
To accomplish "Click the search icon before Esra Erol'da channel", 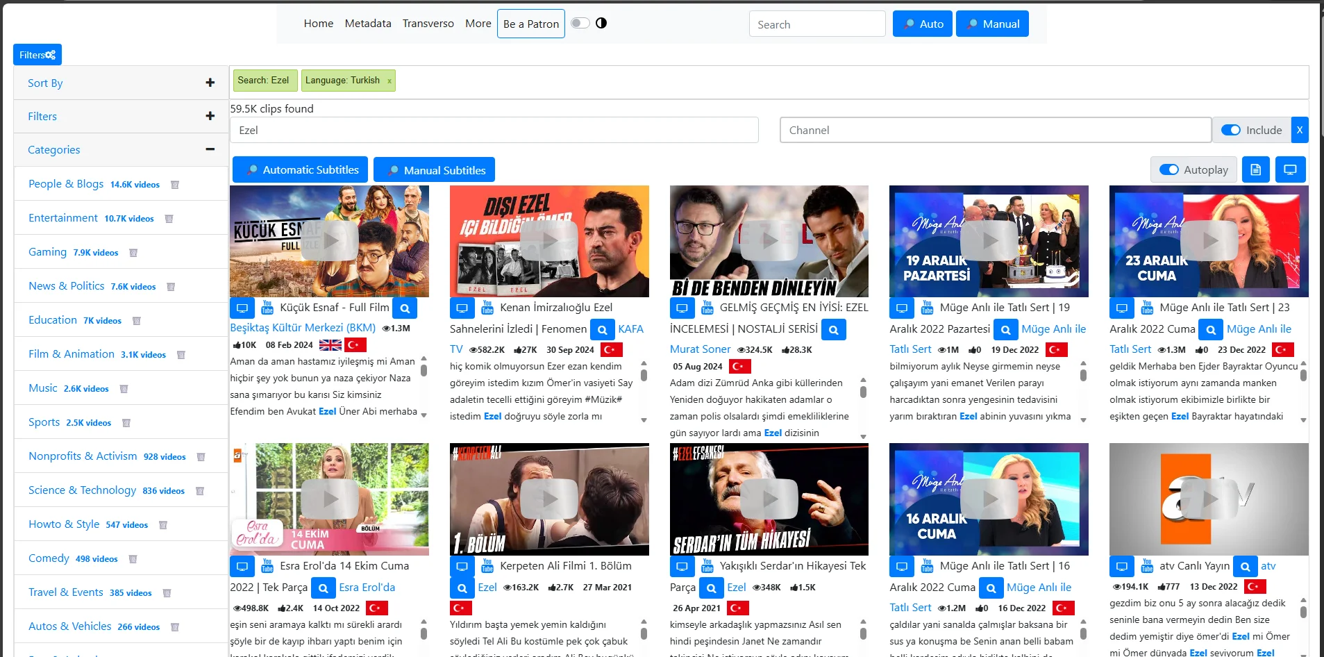I will pyautogui.click(x=324, y=588).
